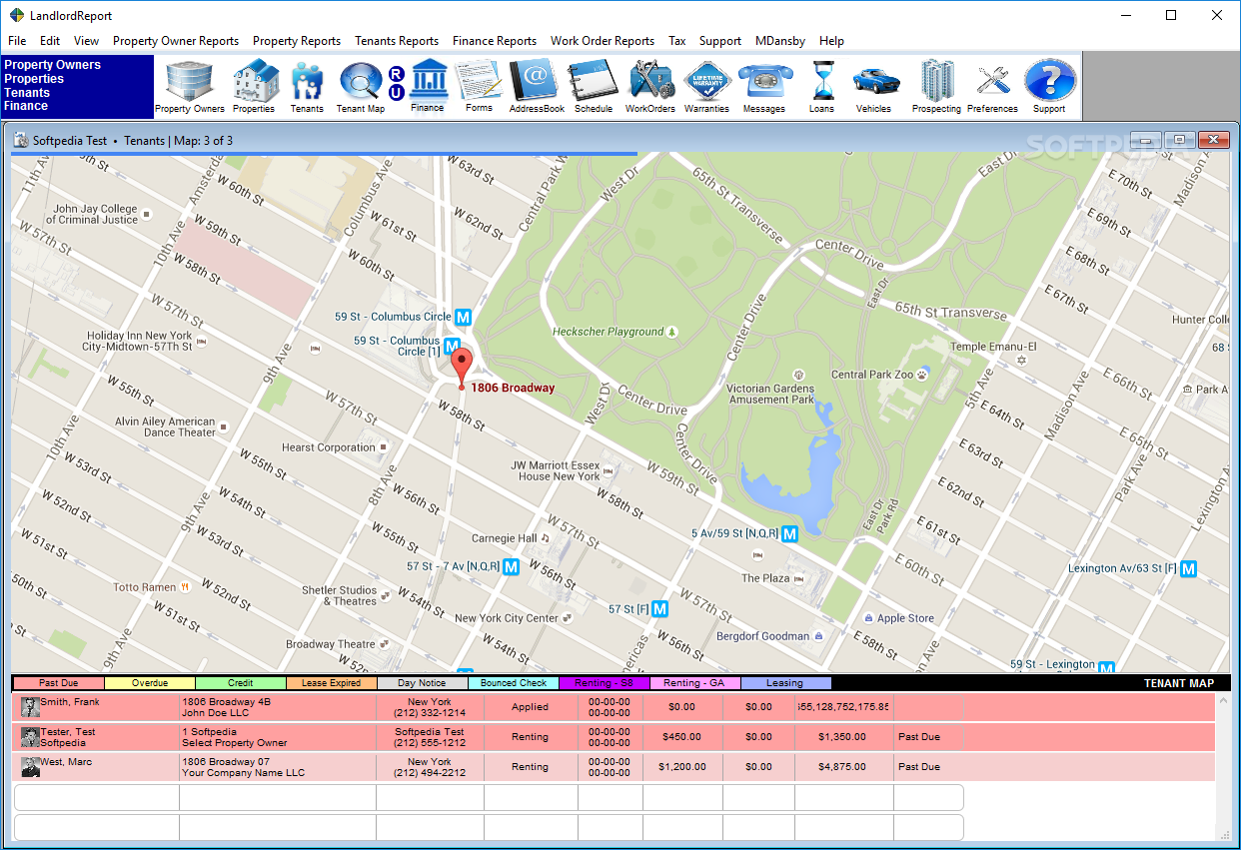
Task: Select the Tester, Test tenant name
Action: click(68, 732)
